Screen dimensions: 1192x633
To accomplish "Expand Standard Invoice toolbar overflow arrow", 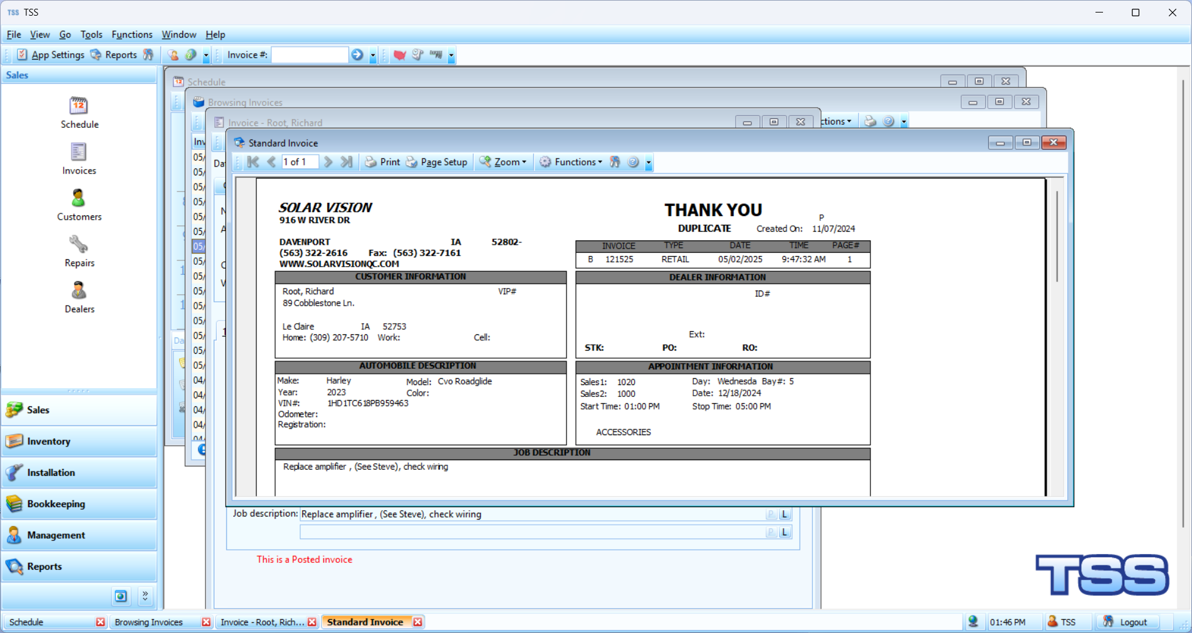I will (x=649, y=163).
